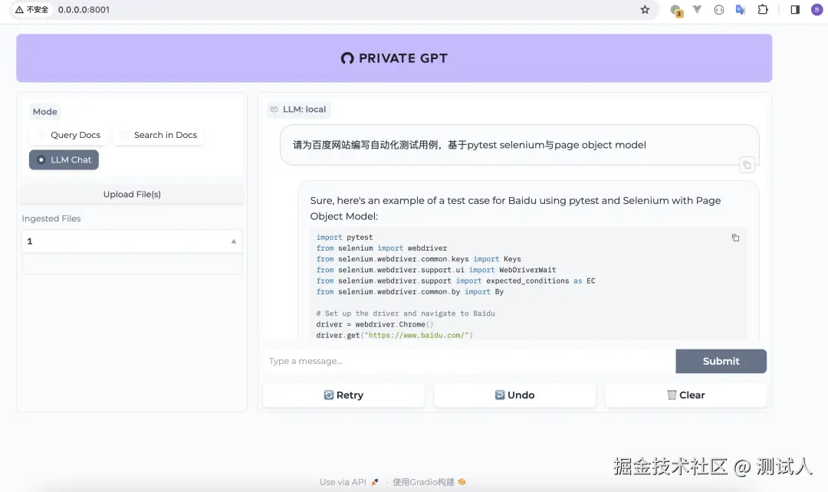The height and width of the screenshot is (492, 828).
Task: Submit the chat message
Action: 721,361
